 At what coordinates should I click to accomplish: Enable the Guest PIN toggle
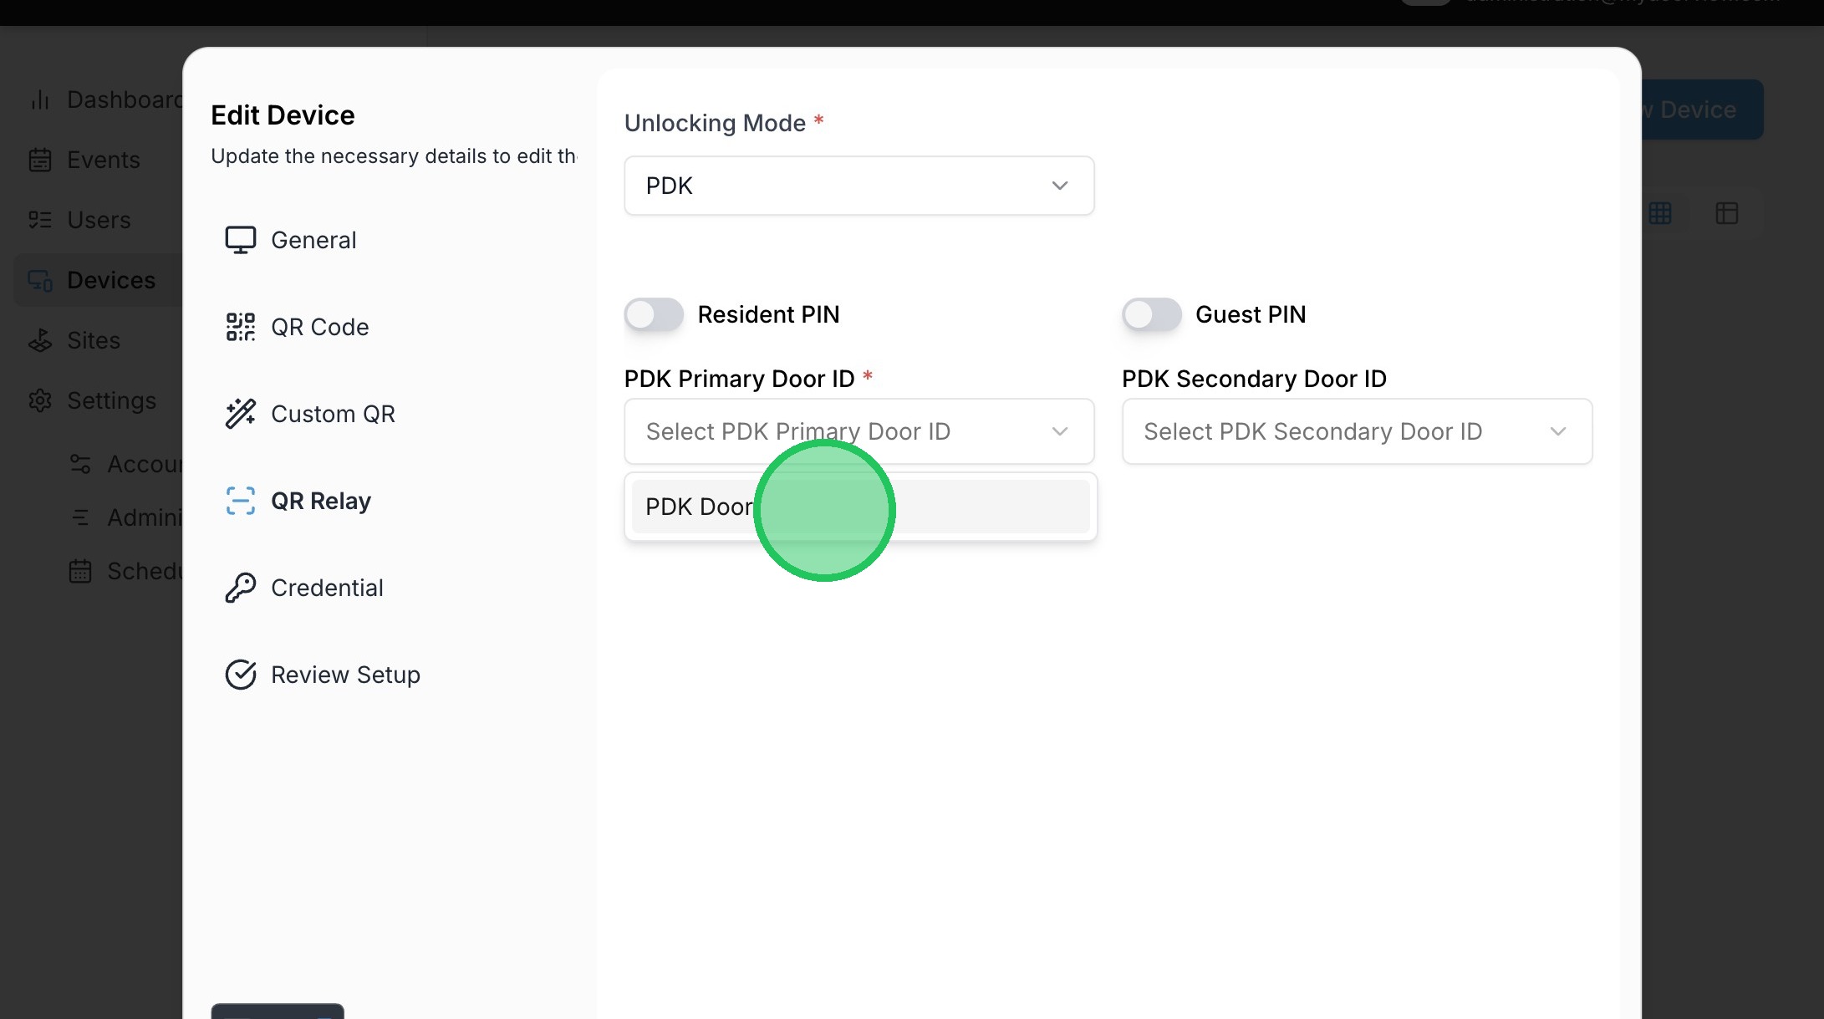click(1151, 314)
